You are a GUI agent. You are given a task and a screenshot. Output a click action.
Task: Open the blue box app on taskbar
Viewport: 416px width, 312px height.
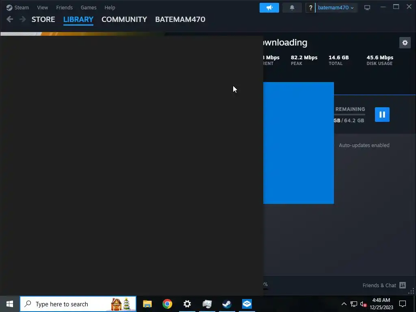[x=247, y=304]
